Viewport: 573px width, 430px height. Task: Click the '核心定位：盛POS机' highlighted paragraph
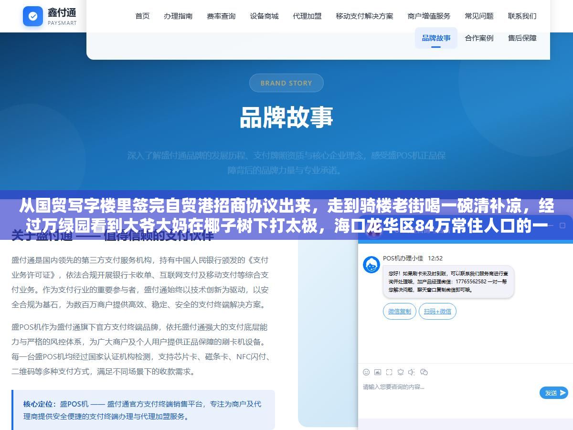[x=143, y=410]
